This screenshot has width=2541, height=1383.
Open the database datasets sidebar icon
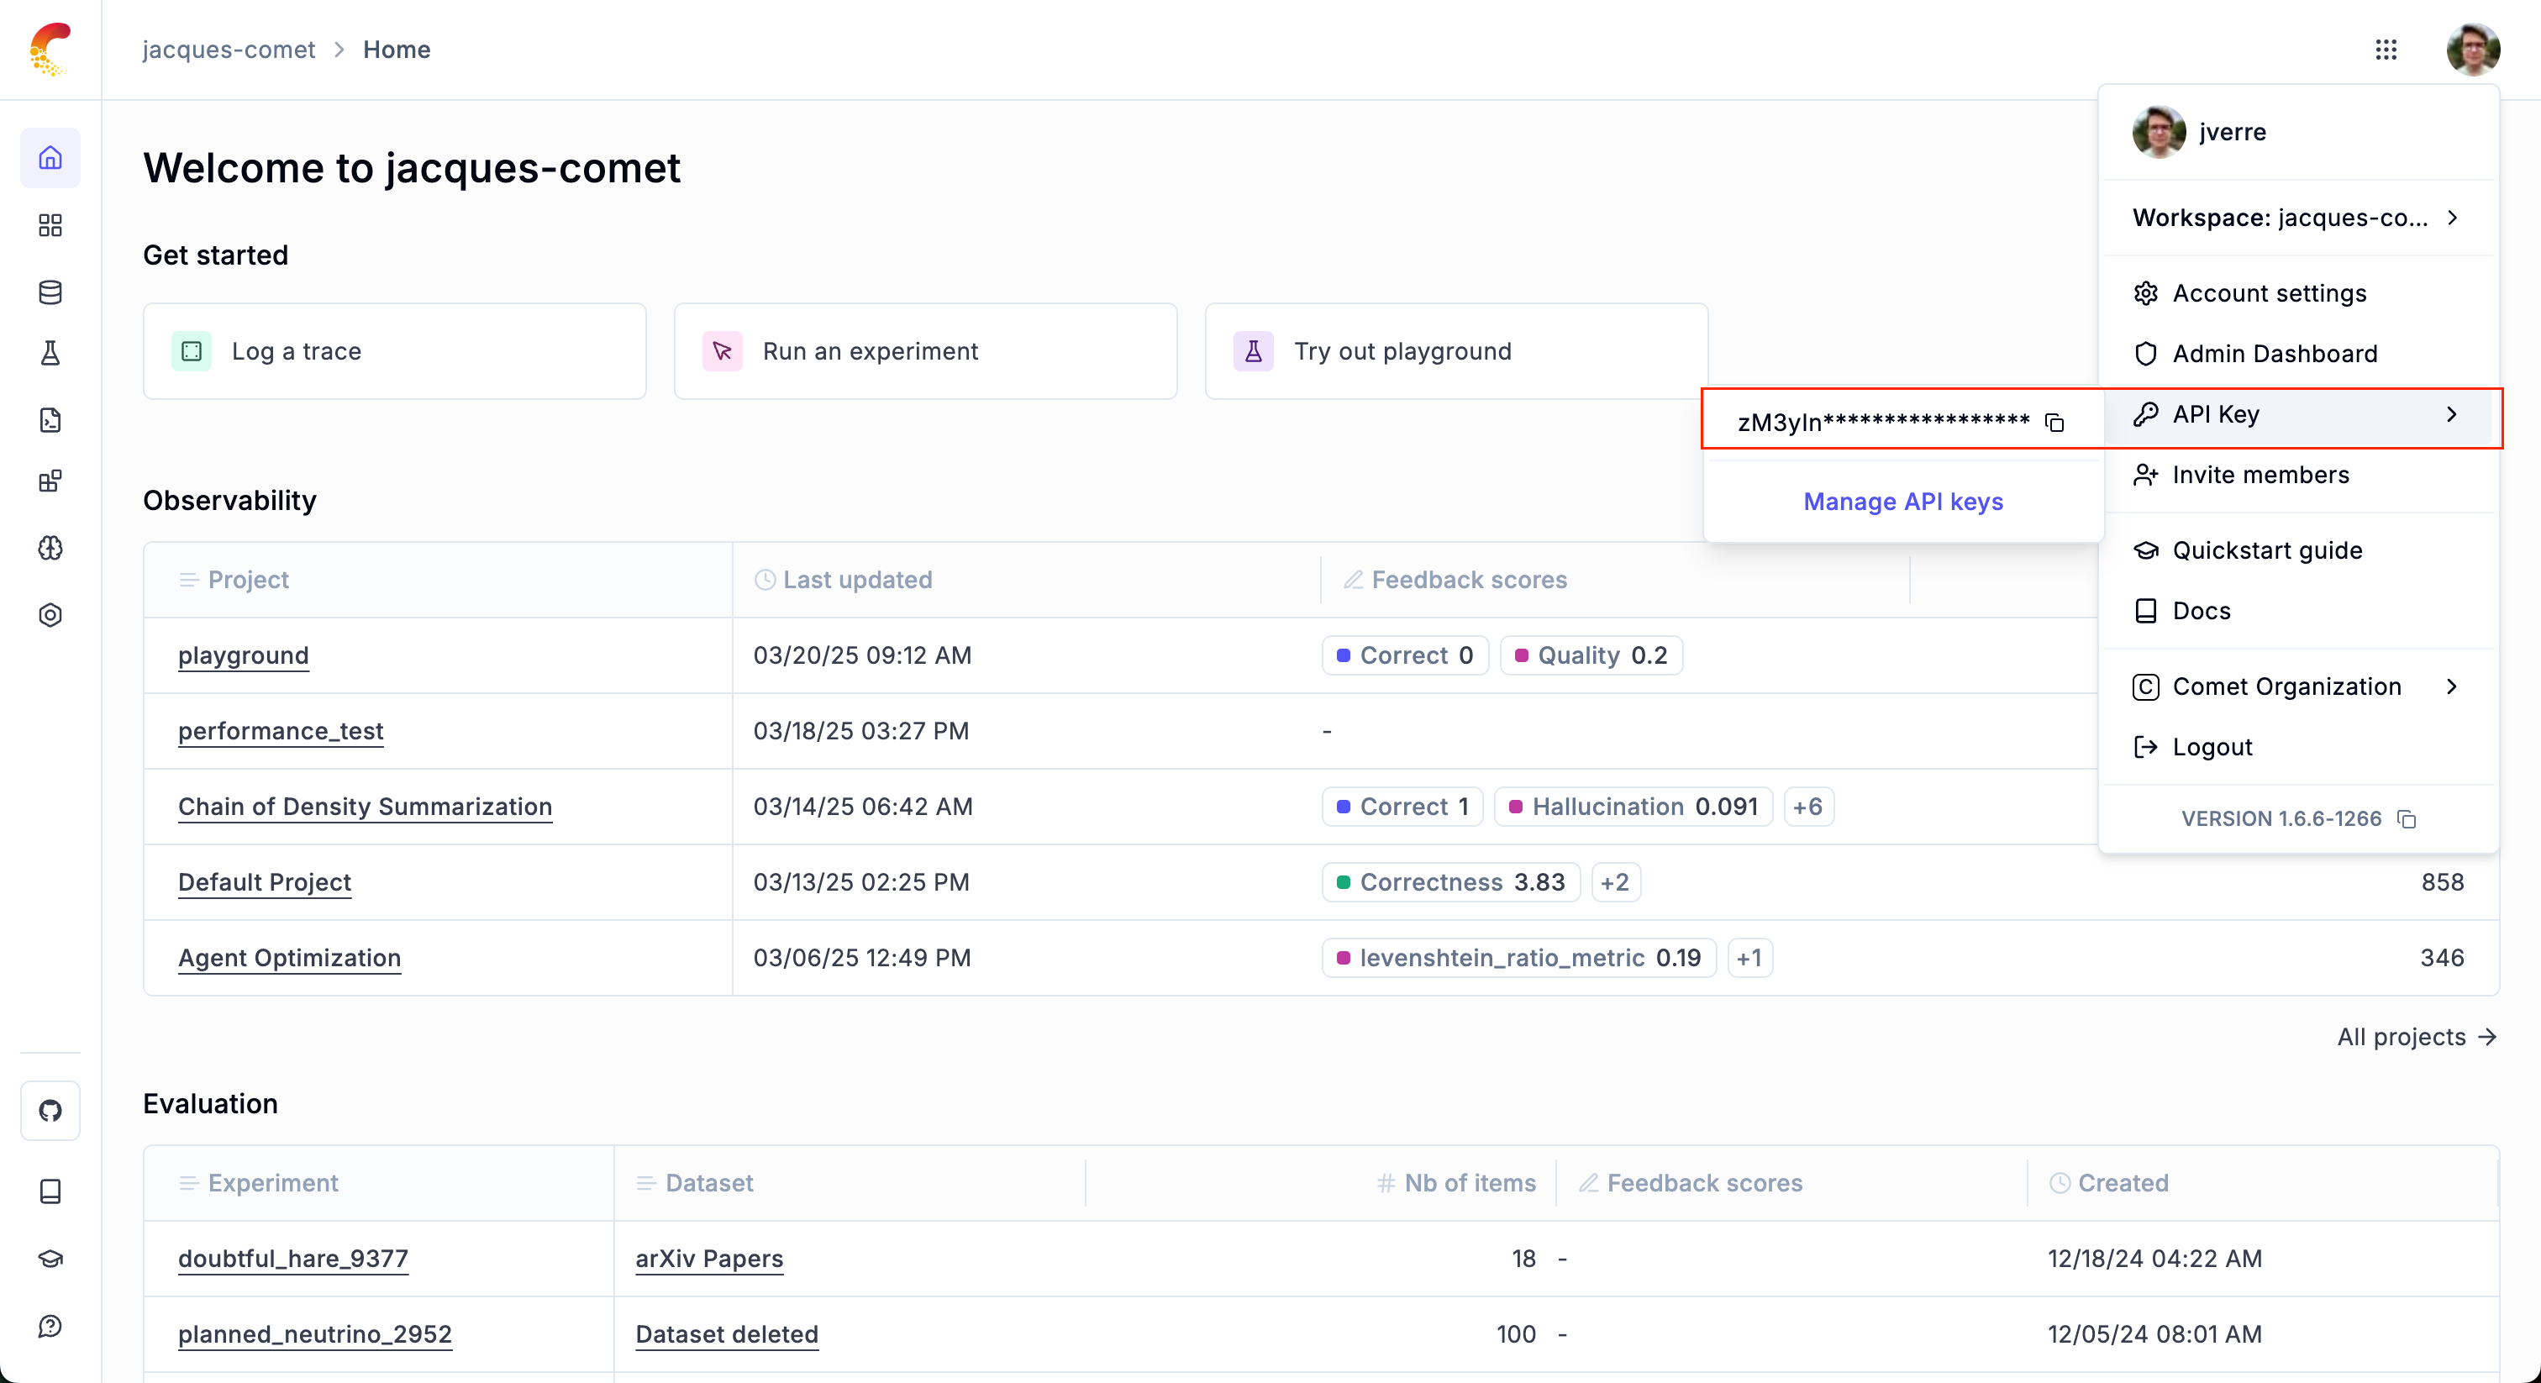(x=50, y=292)
